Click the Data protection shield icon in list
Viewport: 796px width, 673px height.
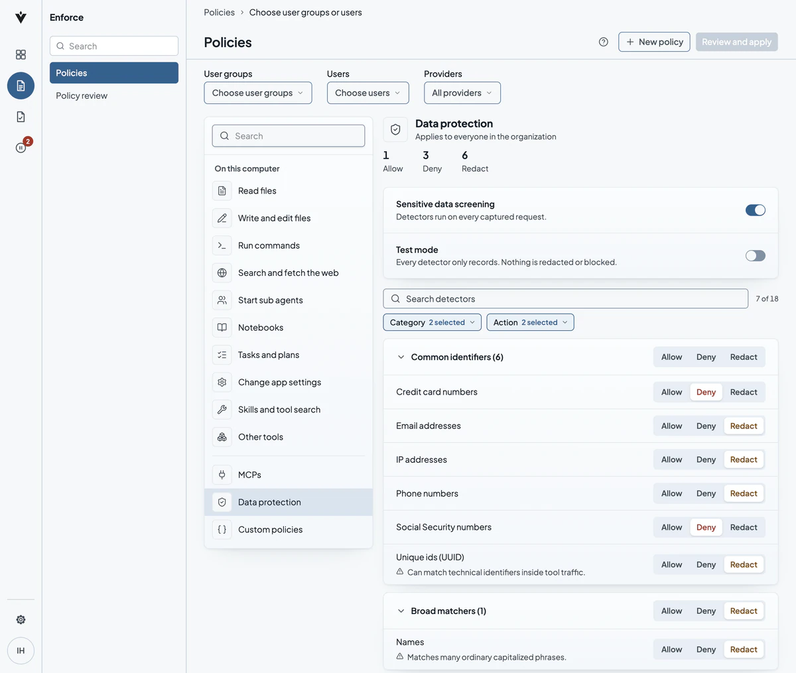tap(222, 502)
